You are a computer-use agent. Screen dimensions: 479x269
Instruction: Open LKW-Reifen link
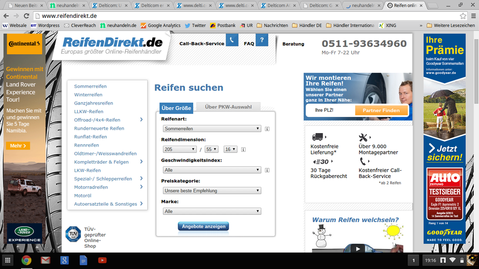click(x=87, y=170)
